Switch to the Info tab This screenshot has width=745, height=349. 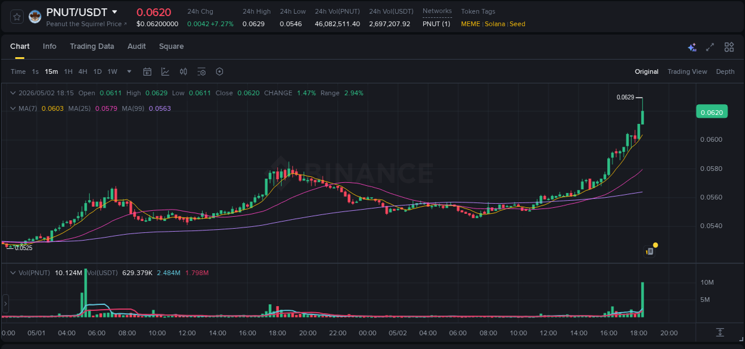49,46
